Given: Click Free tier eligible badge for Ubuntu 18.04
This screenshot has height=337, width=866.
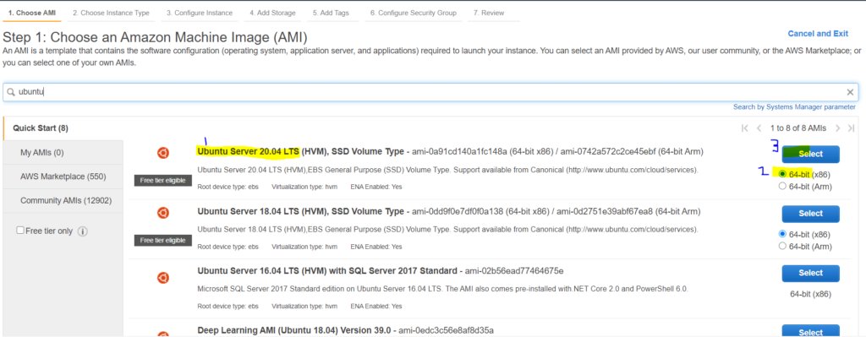Looking at the screenshot, I should 163,241.
